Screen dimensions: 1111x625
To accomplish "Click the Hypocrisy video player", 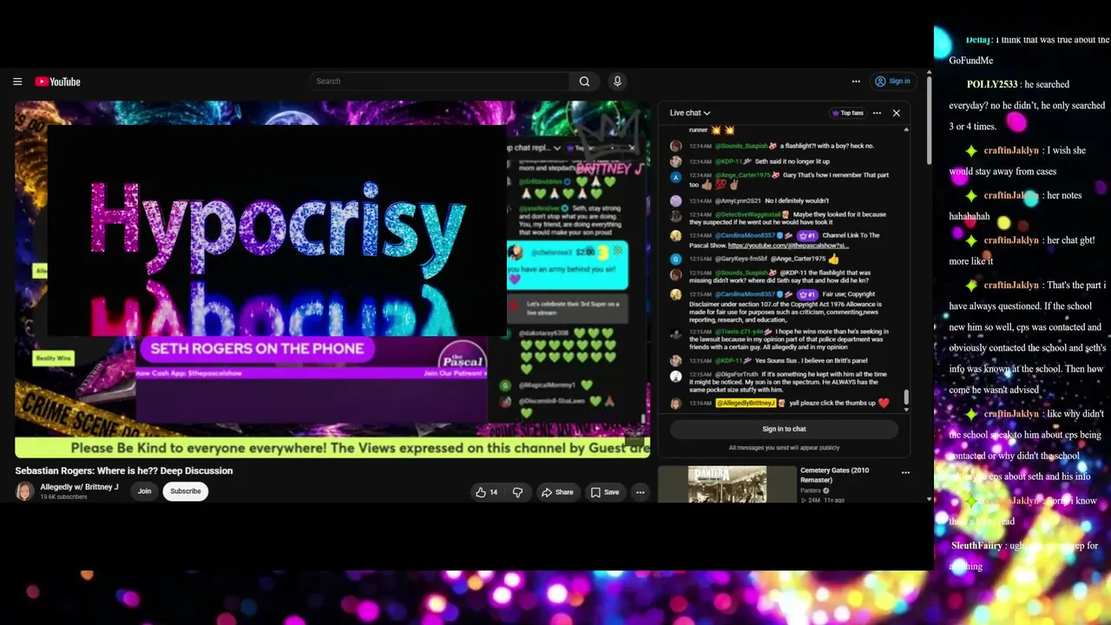I will pos(332,280).
